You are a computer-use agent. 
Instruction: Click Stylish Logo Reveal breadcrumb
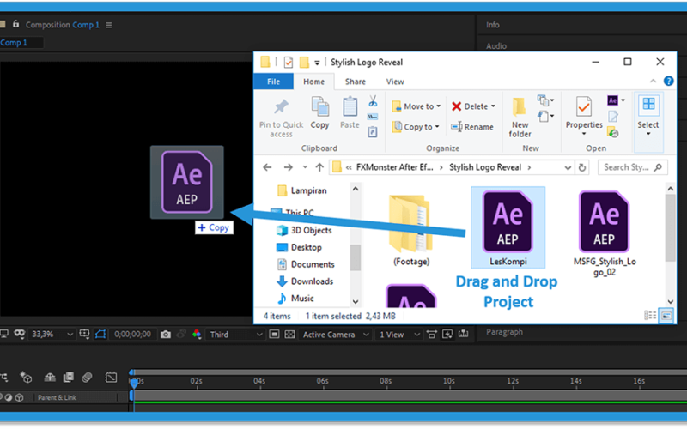point(485,167)
